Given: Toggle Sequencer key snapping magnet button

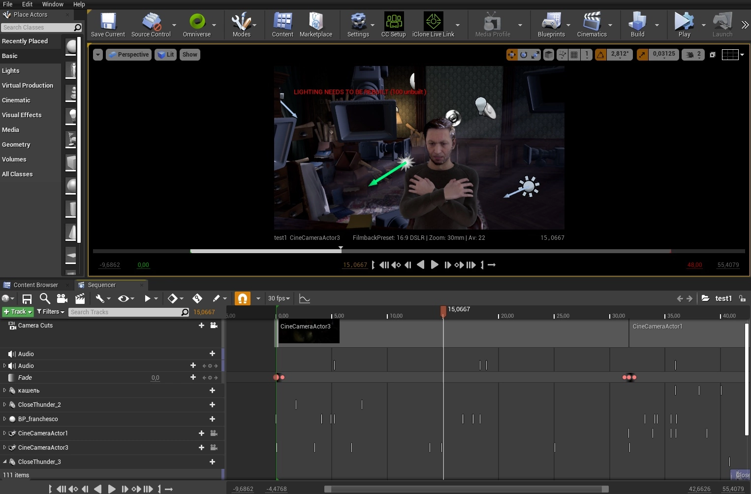Looking at the screenshot, I should (243, 298).
